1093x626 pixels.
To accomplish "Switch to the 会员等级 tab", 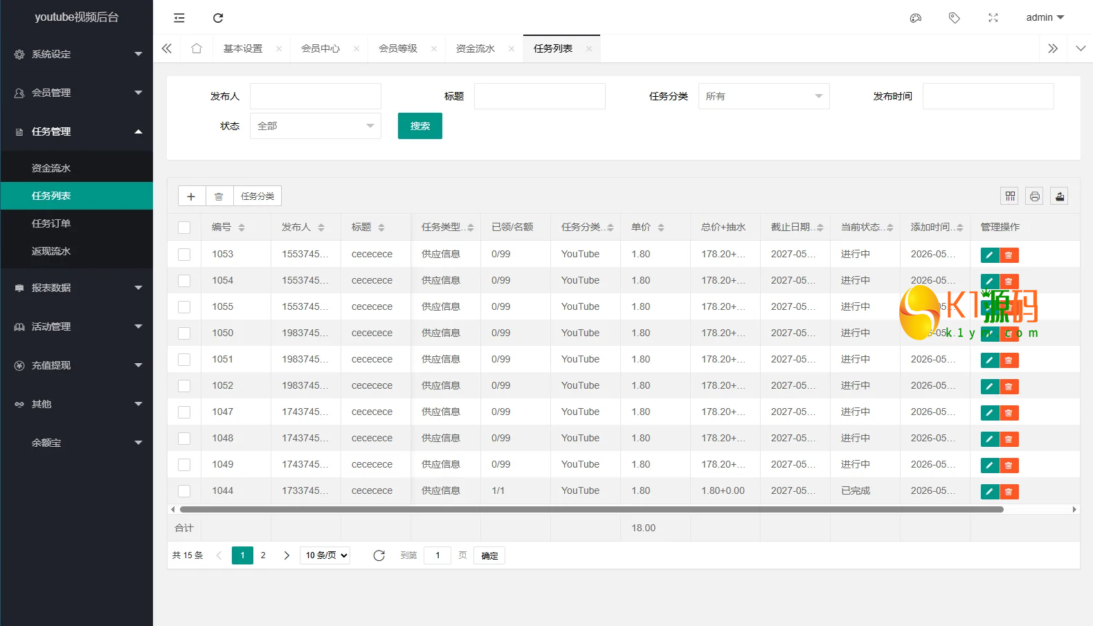I will pyautogui.click(x=398, y=48).
